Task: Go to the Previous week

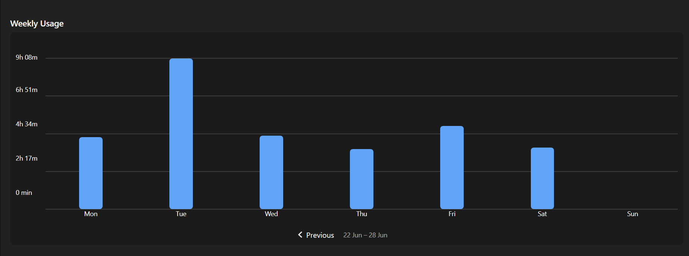Action: (x=316, y=235)
